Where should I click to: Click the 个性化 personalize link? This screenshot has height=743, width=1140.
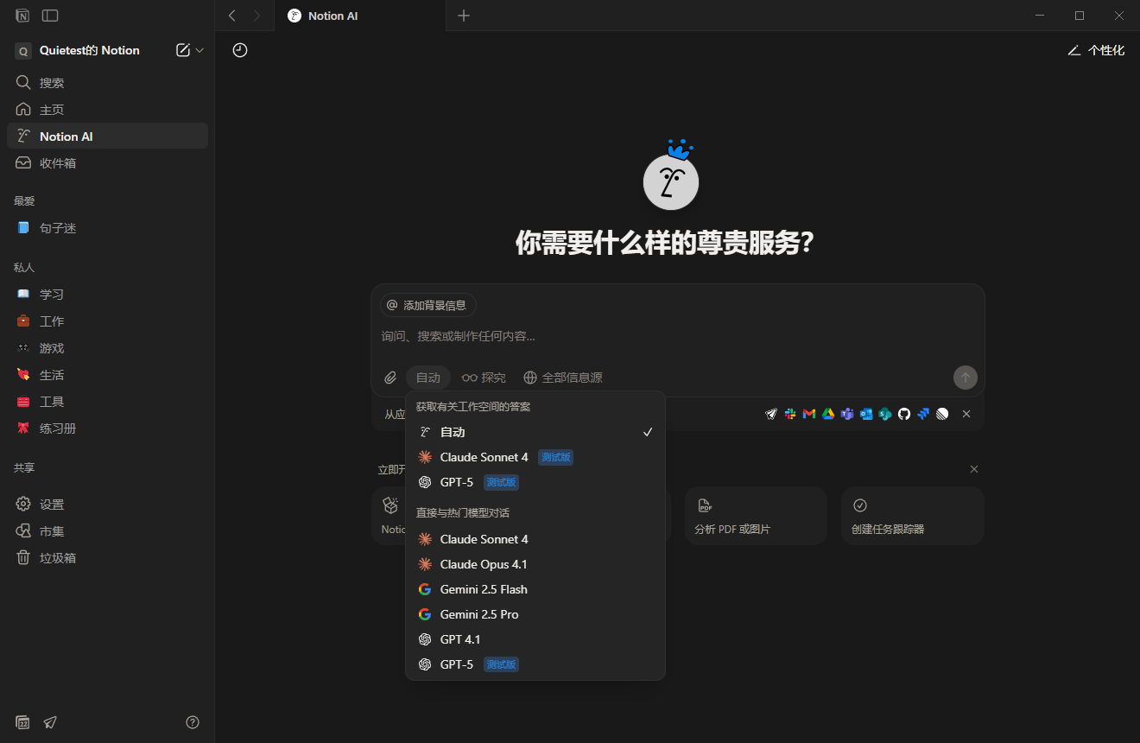click(1096, 50)
